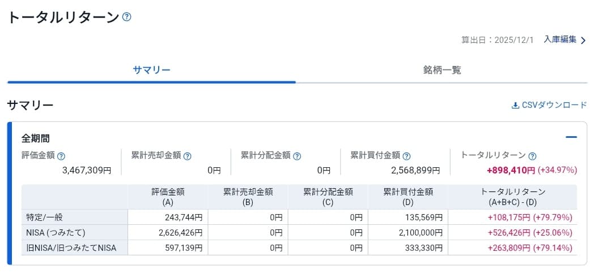
Task: Click the question mark icon beside 累計売却金額
Action: [x=187, y=156]
